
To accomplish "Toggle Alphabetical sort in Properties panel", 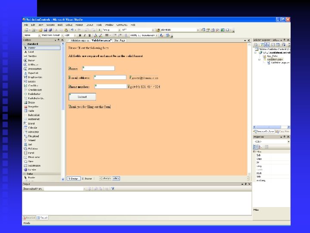I will click(x=260, y=147).
